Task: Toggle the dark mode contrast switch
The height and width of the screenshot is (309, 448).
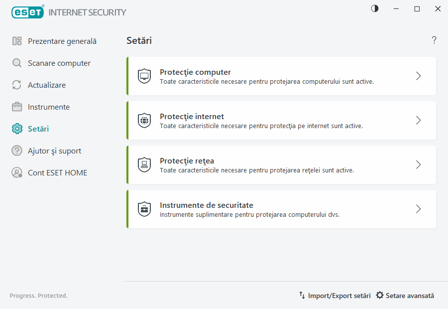Action: (374, 8)
